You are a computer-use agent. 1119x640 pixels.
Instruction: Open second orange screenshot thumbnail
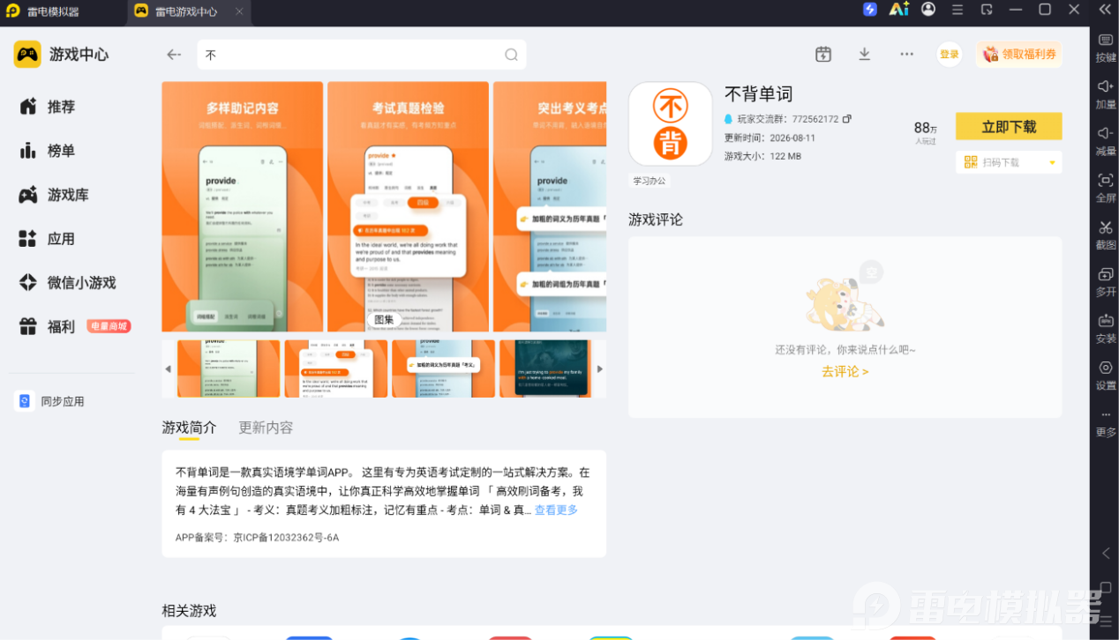tap(336, 368)
